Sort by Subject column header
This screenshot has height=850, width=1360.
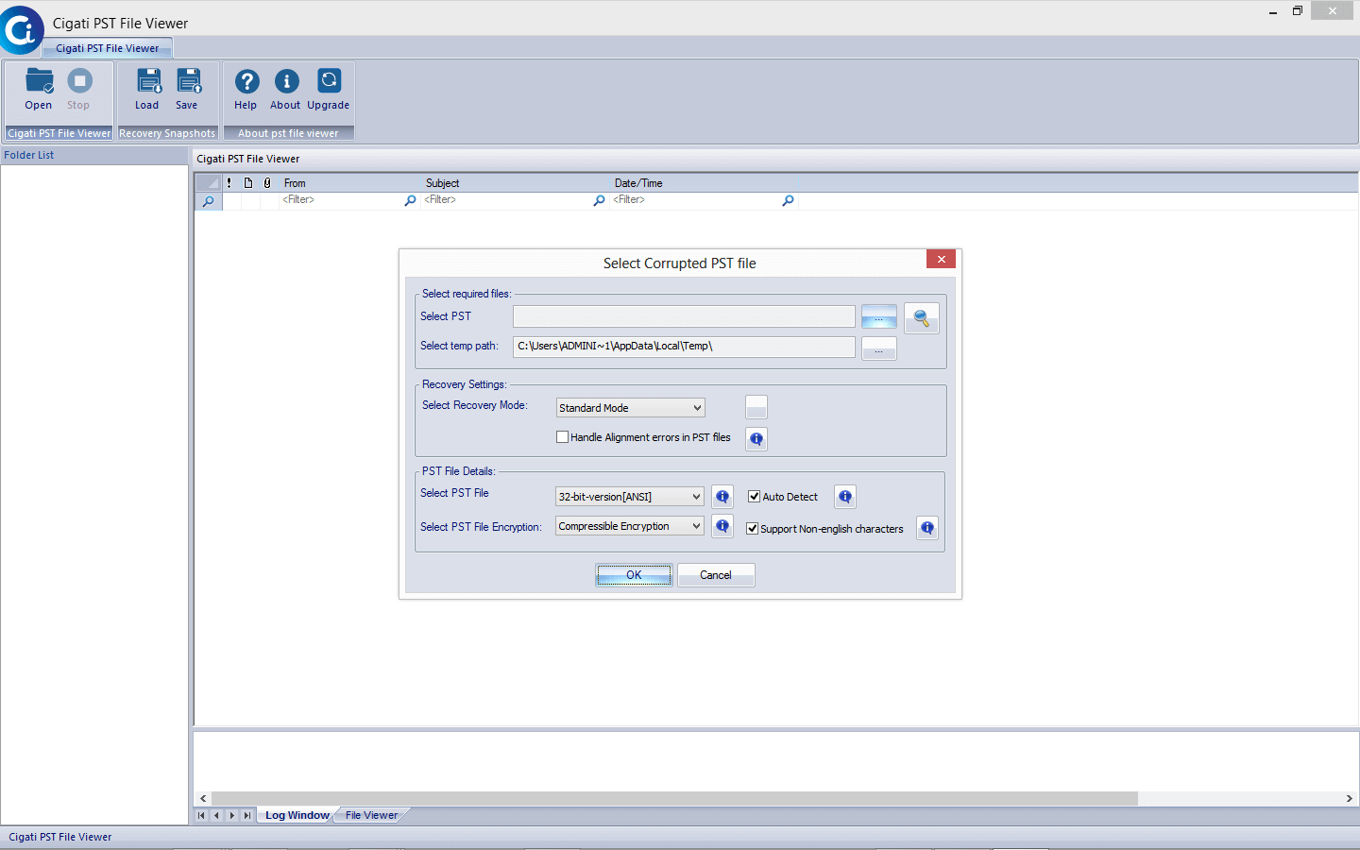click(x=515, y=183)
